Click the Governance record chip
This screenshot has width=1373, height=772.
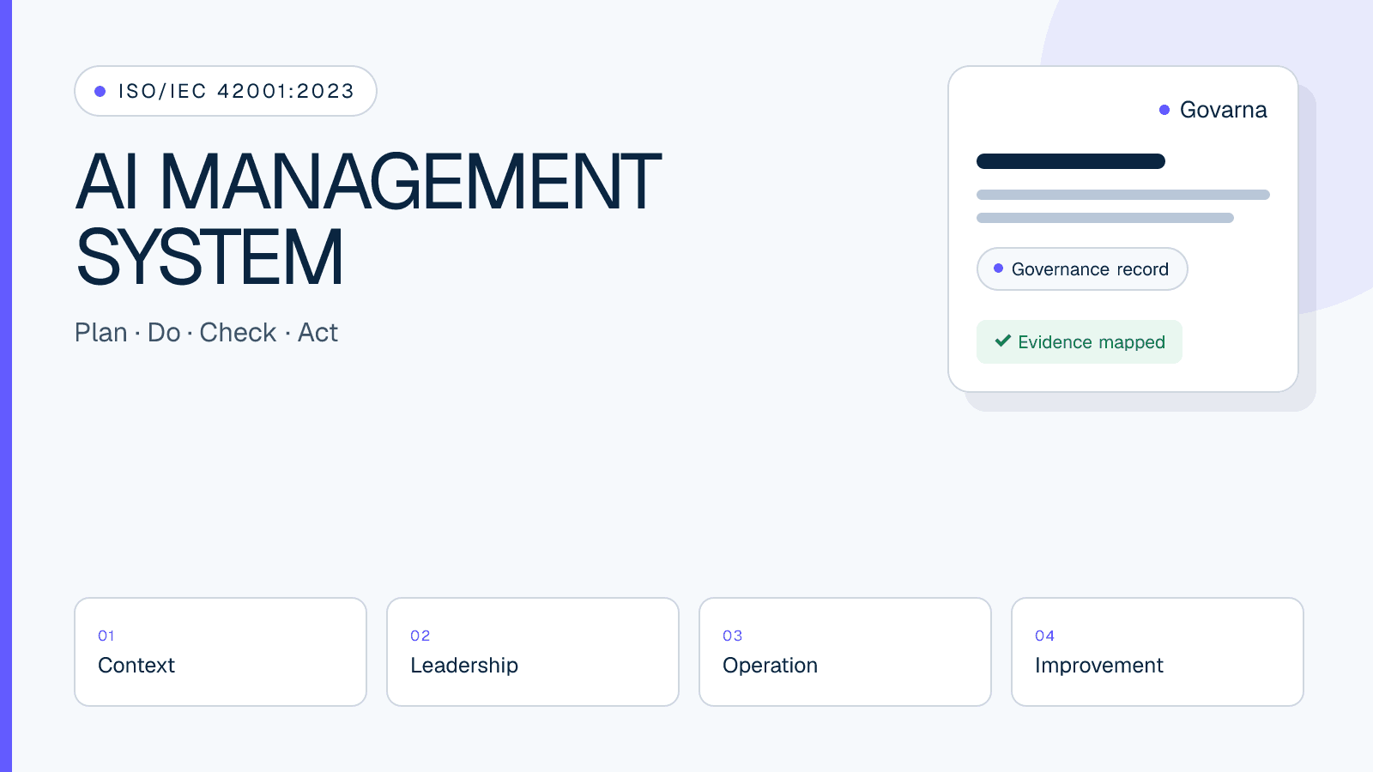pyautogui.click(x=1082, y=269)
